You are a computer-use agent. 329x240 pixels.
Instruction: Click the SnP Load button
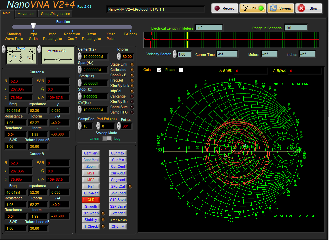(x=118, y=193)
